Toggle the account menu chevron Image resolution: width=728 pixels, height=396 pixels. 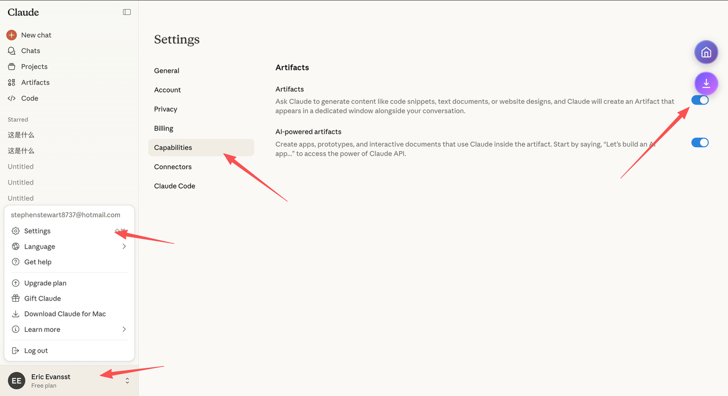[x=127, y=381]
